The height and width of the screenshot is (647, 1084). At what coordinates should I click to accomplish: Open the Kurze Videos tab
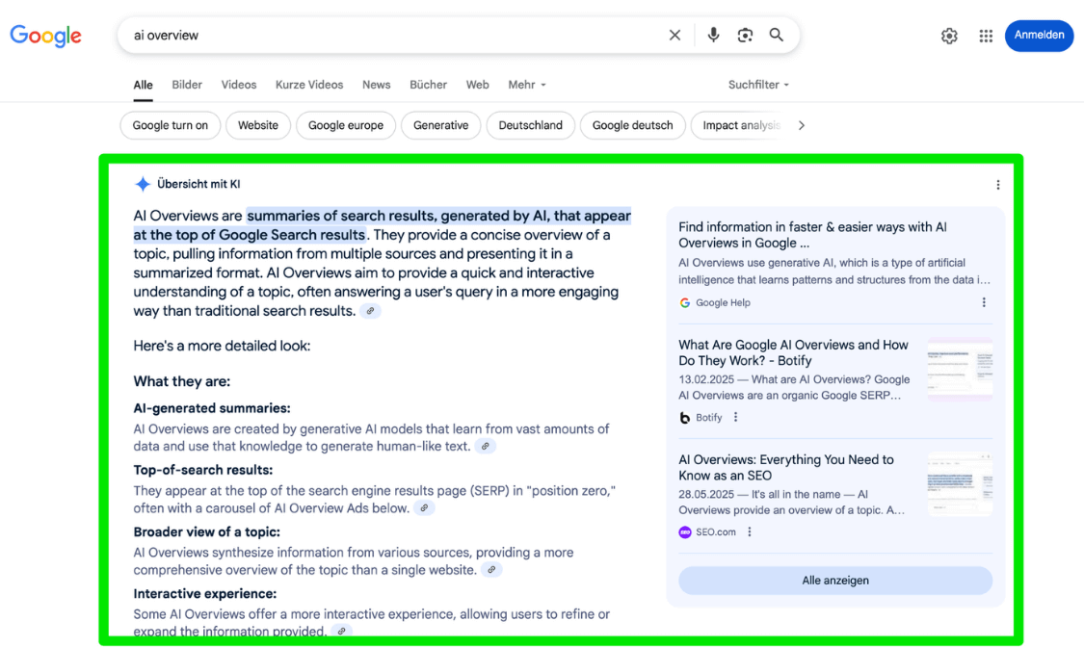309,85
